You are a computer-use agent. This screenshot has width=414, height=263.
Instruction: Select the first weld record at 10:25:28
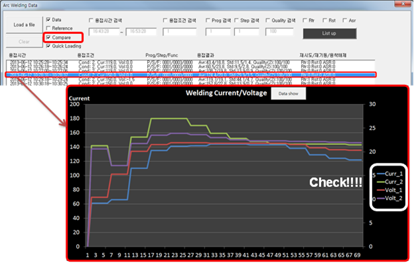[190, 62]
